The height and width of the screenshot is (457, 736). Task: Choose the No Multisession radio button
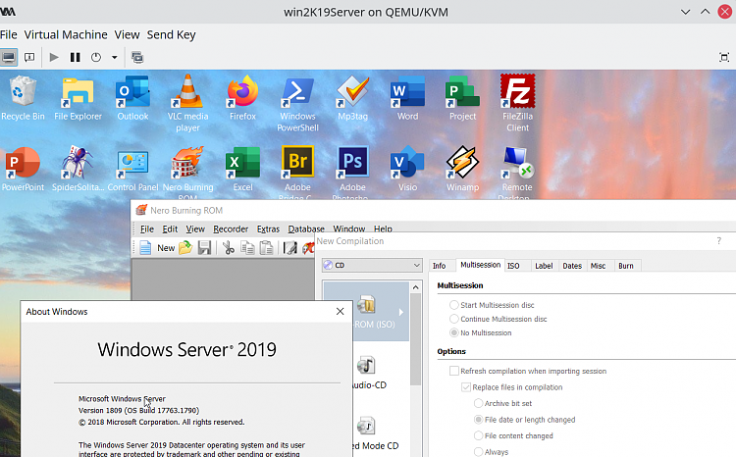click(454, 332)
